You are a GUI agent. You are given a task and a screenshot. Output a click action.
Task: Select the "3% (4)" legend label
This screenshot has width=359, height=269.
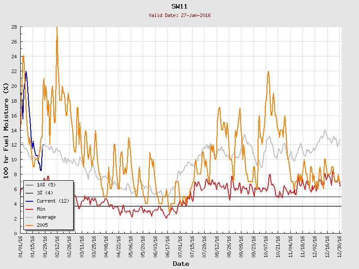(x=45, y=193)
